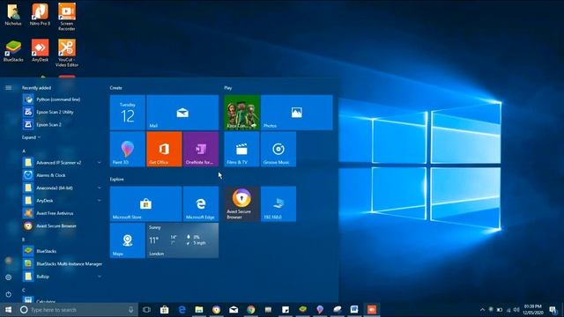Viewport: 564px width, 317px height.
Task: Open the Films & TV tile
Action: pyautogui.click(x=241, y=149)
